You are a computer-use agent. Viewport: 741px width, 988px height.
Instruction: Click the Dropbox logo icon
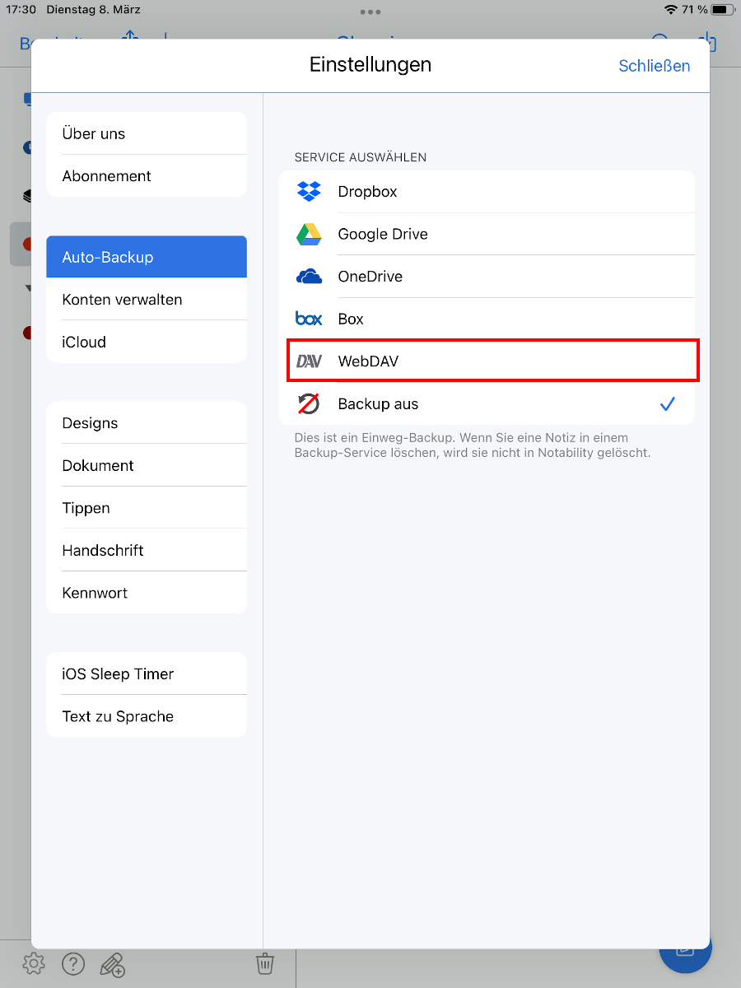[x=309, y=192]
